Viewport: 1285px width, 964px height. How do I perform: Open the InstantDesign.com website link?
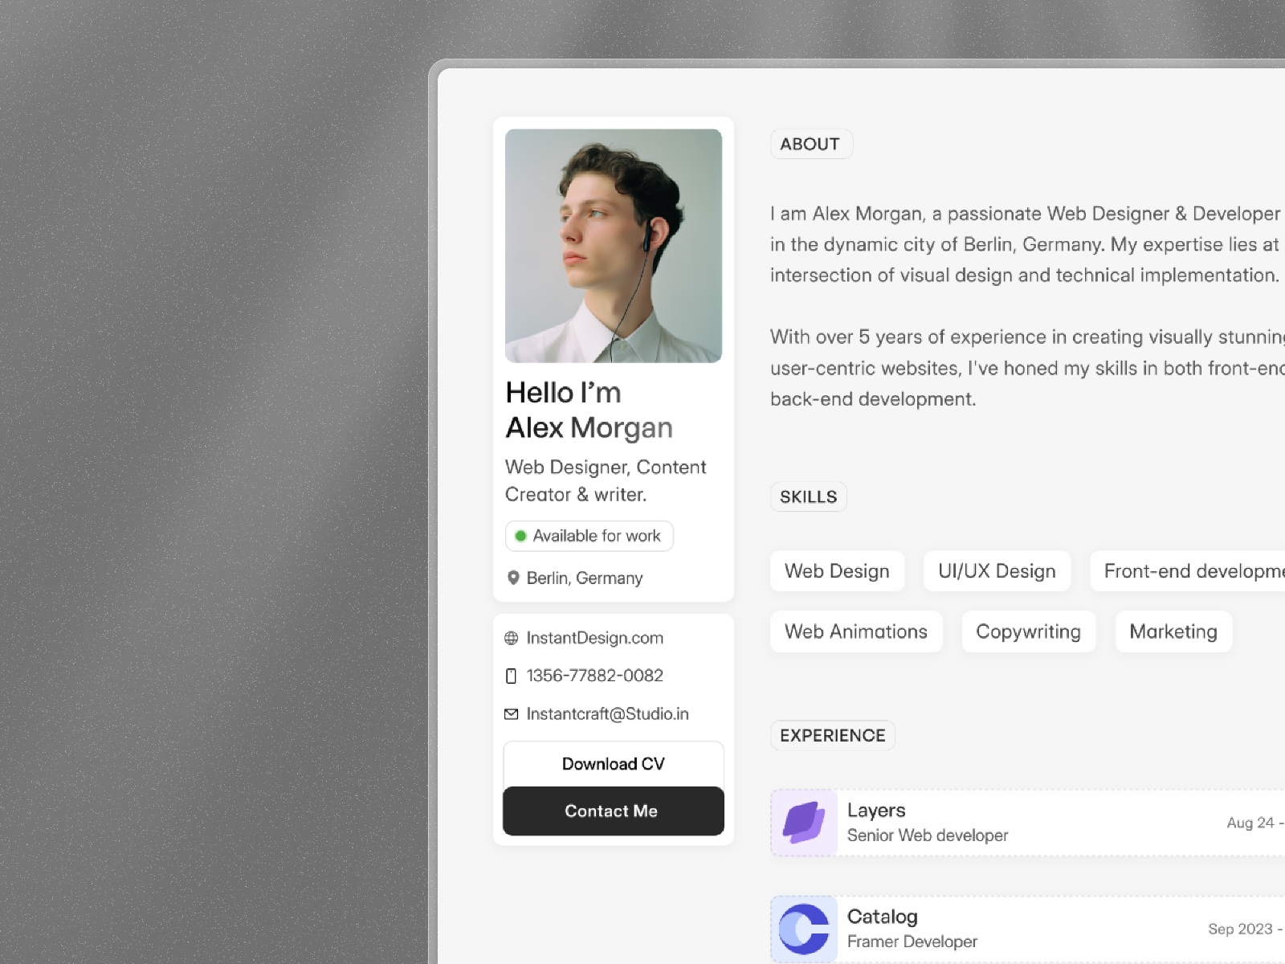(x=595, y=638)
